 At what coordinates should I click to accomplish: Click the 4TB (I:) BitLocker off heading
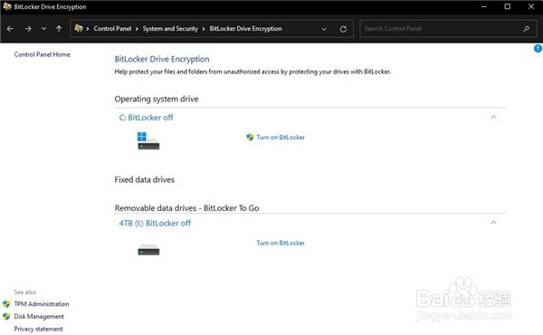(155, 223)
